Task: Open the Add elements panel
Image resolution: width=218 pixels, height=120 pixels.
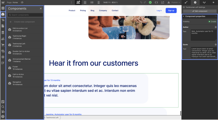Action: pyautogui.click(x=3, y=8)
